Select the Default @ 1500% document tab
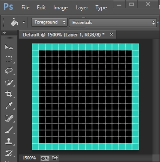Screen dimensions: 160x162 67,35
